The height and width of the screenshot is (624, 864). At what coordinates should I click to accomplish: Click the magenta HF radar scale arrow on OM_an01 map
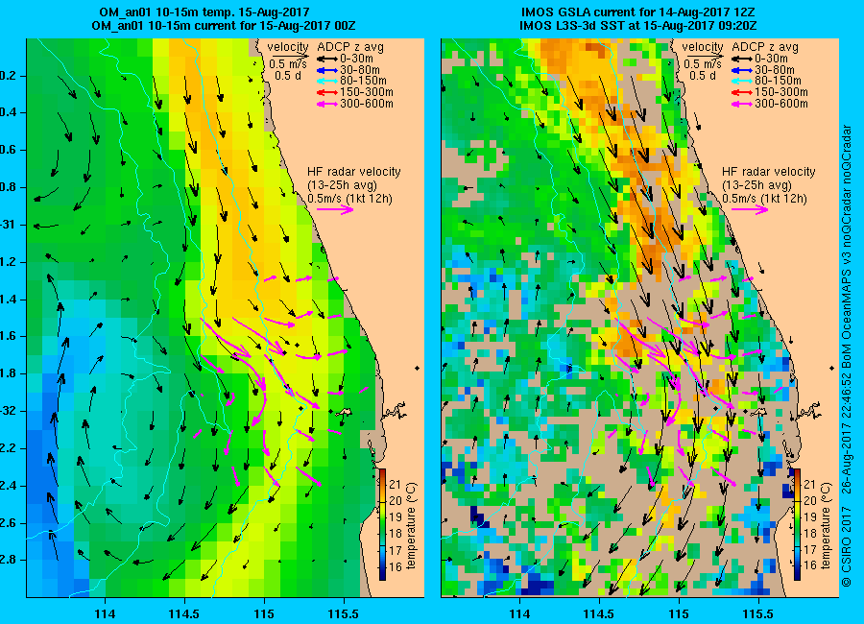[335, 209]
